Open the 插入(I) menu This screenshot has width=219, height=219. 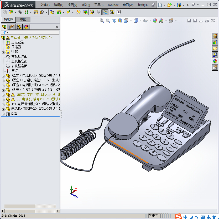coord(86,5)
